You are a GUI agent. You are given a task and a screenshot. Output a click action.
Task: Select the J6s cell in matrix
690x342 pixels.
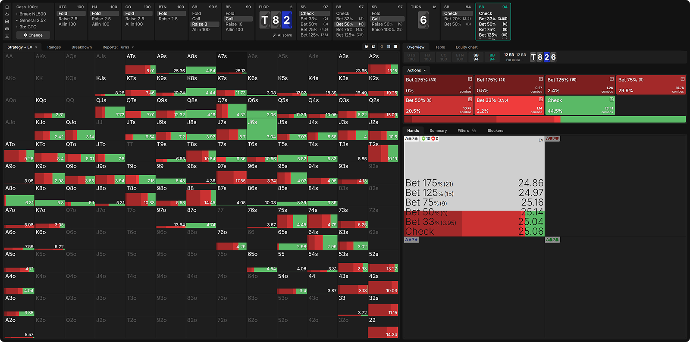click(262, 129)
